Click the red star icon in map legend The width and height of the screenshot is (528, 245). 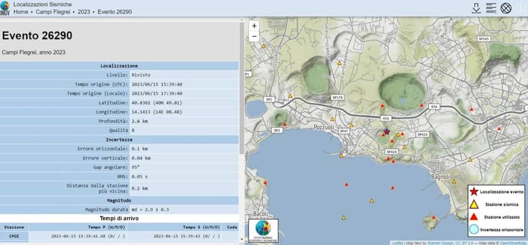(474, 191)
